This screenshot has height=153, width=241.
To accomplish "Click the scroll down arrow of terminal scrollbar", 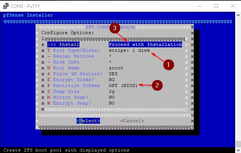I will coord(238,150).
